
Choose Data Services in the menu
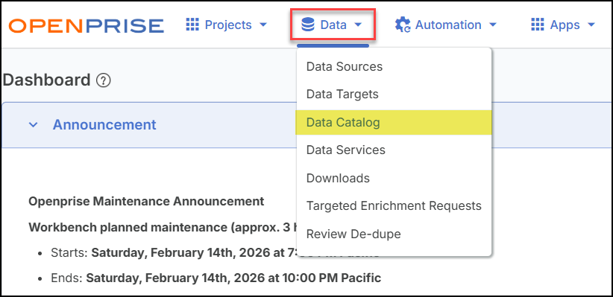394,150
